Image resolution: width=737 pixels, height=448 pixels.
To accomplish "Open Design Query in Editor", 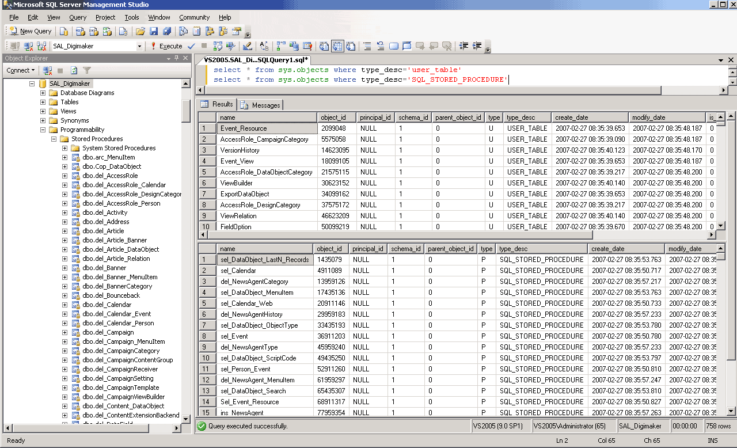I will point(248,46).
